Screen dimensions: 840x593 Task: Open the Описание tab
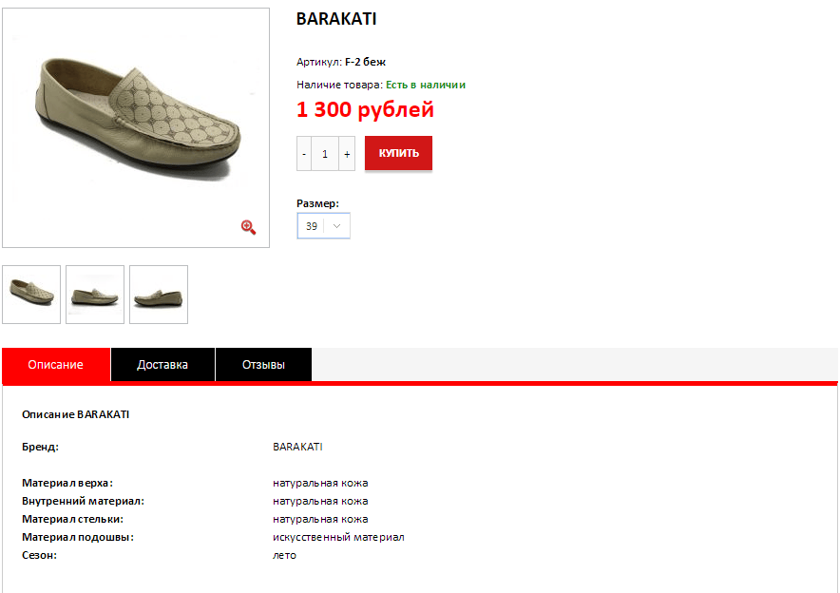(56, 365)
